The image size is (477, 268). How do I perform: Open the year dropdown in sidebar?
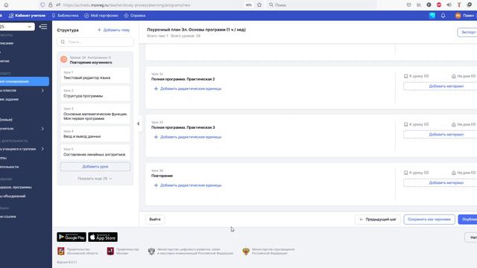click(x=16, y=27)
